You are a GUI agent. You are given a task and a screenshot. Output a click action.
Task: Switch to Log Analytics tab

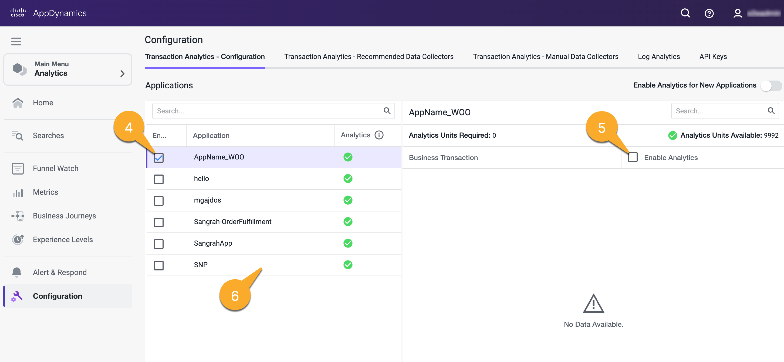[659, 57]
